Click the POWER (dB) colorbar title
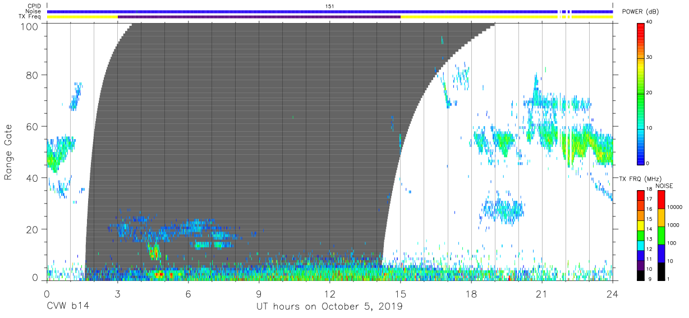This screenshot has width=689, height=318. click(x=640, y=12)
